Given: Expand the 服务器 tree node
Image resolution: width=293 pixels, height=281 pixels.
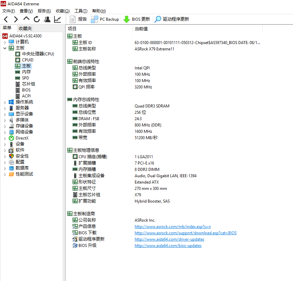Looking at the screenshot, I should click(5, 108).
